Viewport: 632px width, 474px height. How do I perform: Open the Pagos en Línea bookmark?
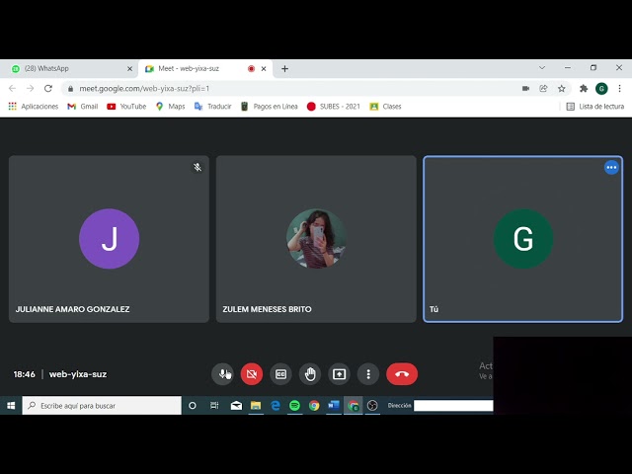point(270,107)
